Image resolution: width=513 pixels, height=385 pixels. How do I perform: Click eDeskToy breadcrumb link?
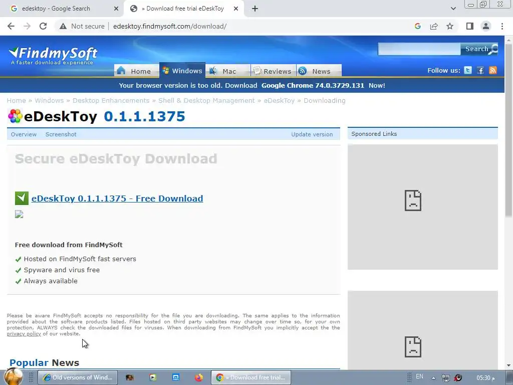pyautogui.click(x=279, y=100)
